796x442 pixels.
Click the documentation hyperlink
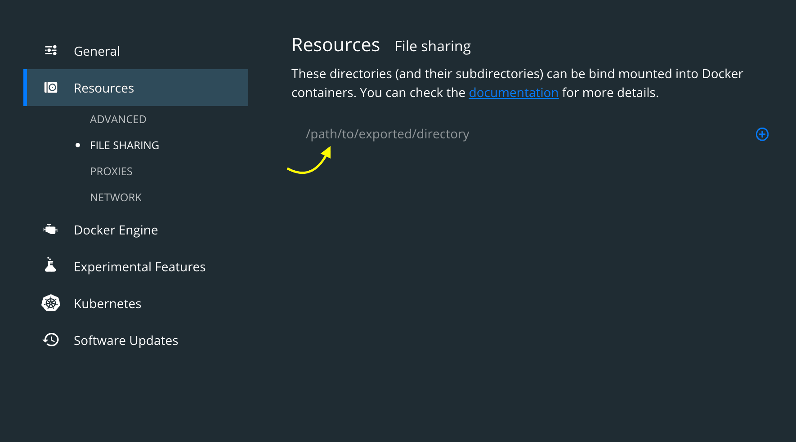514,93
